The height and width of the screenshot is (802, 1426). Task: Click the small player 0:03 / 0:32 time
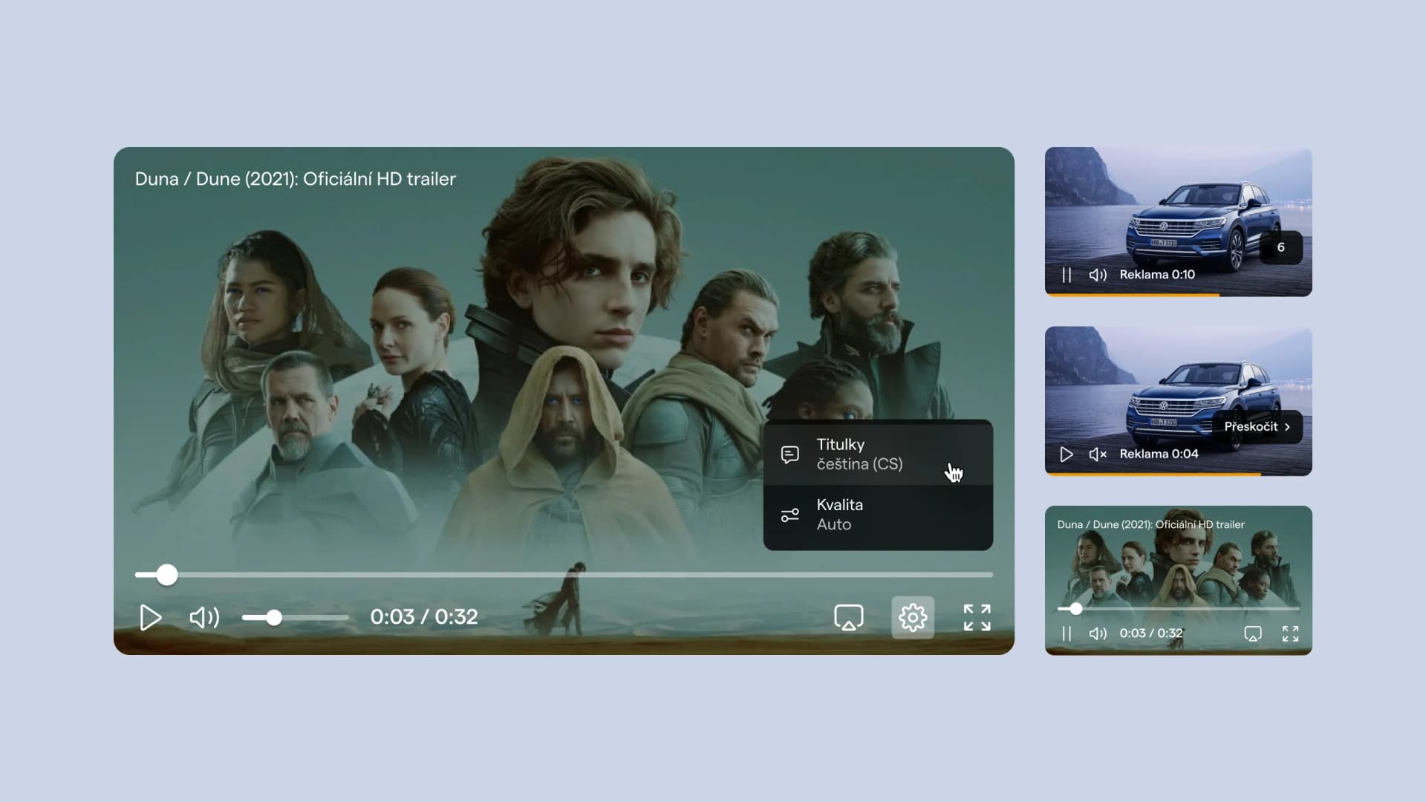tap(1150, 633)
